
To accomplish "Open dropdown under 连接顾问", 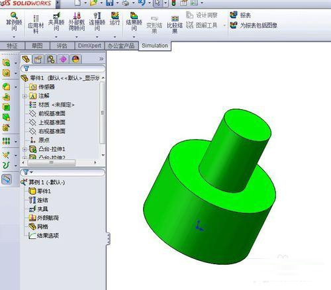I will [x=97, y=37].
